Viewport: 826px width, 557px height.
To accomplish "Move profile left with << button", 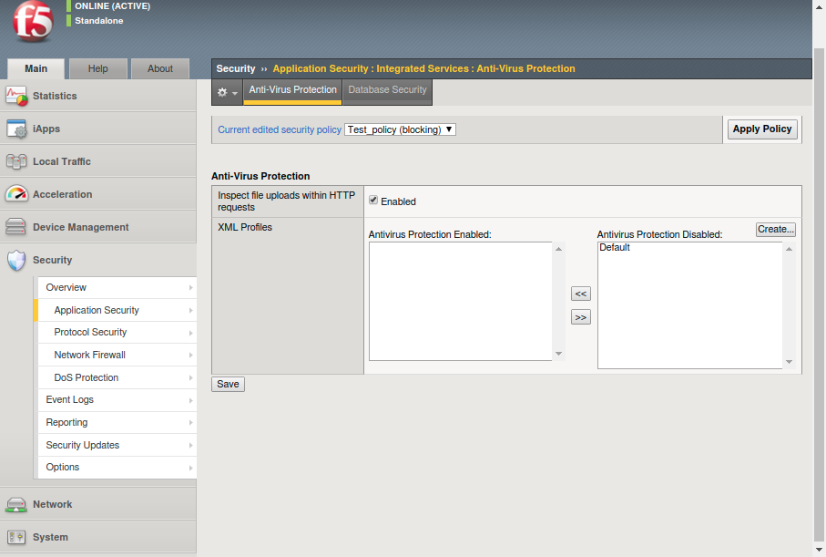I will pos(580,293).
